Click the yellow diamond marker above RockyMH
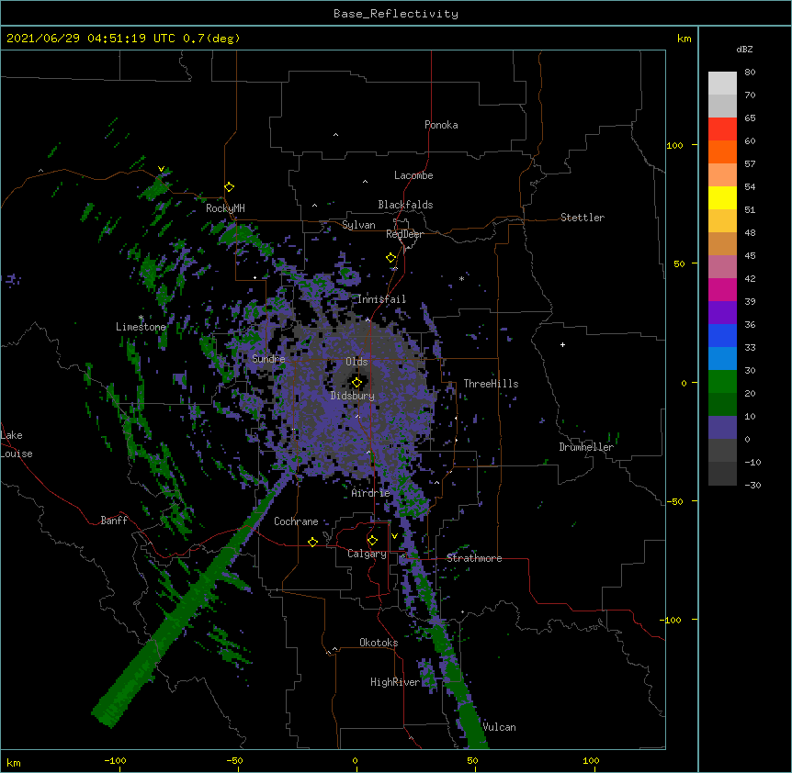The image size is (792, 773). click(229, 187)
